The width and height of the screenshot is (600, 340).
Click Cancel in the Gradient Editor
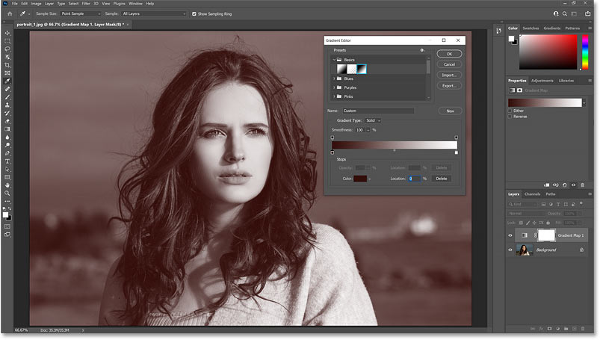click(449, 64)
